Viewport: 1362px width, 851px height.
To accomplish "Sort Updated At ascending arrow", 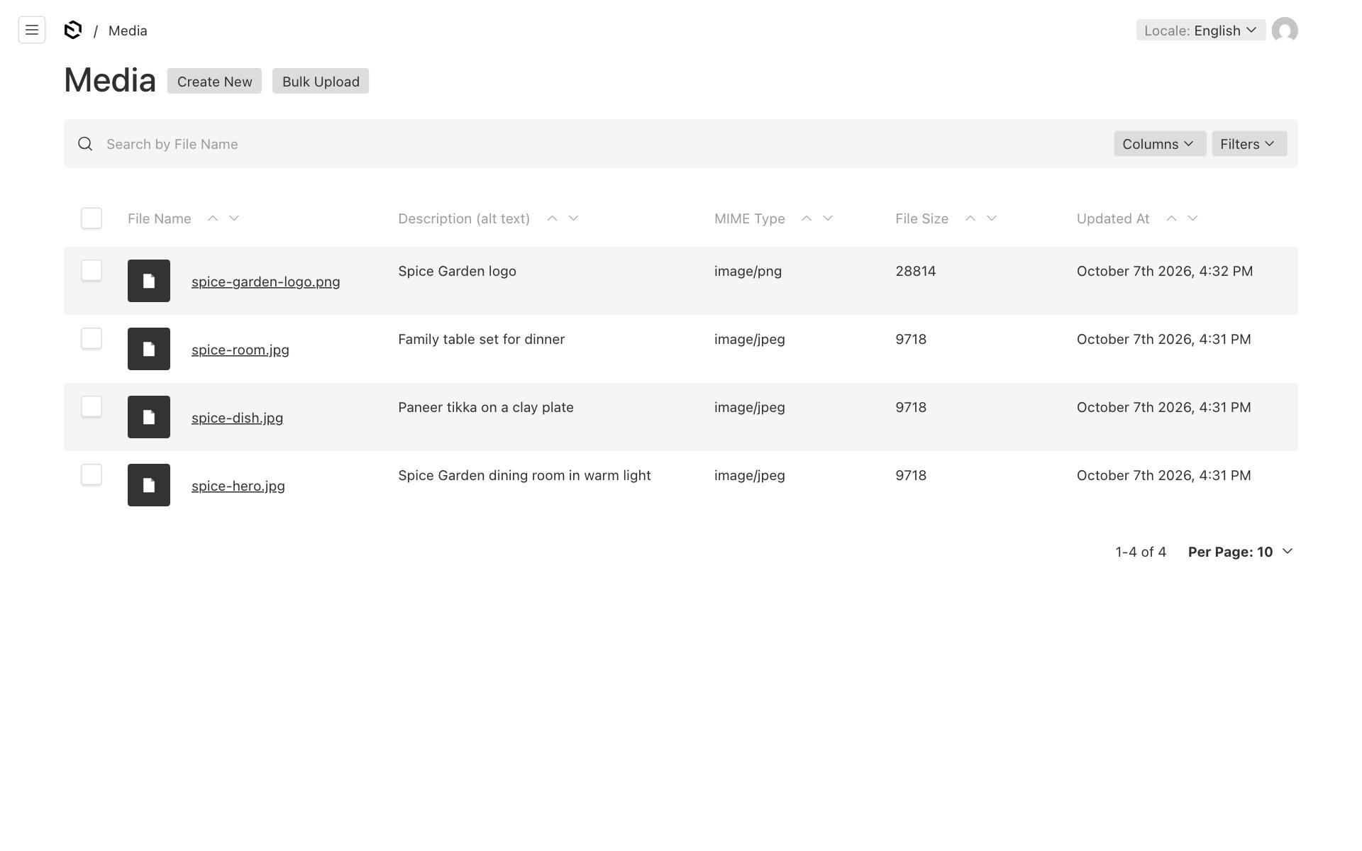I will tap(1171, 218).
